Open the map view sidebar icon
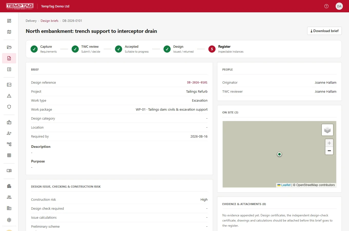The width and height of the screenshot is (349, 231). point(9,32)
